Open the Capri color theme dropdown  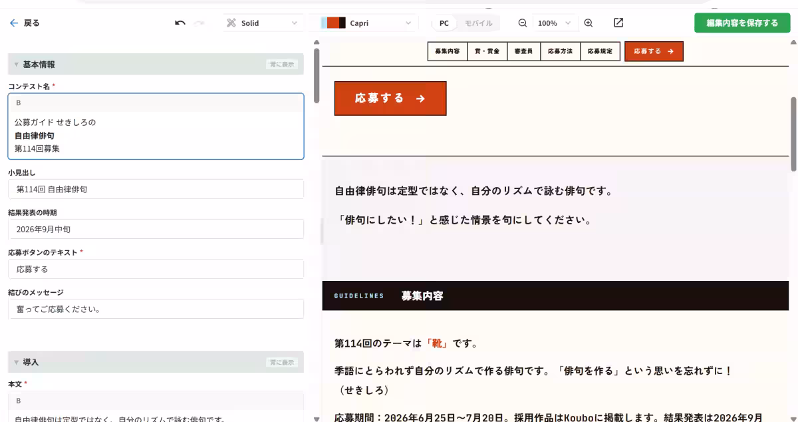367,23
